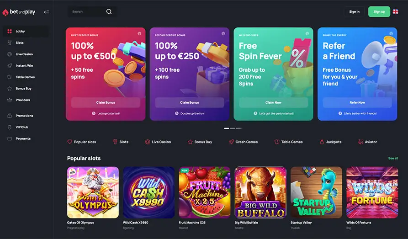The image size is (408, 239).
Task: Claim Bonus on the €500 first deposit card
Action: 106,102
